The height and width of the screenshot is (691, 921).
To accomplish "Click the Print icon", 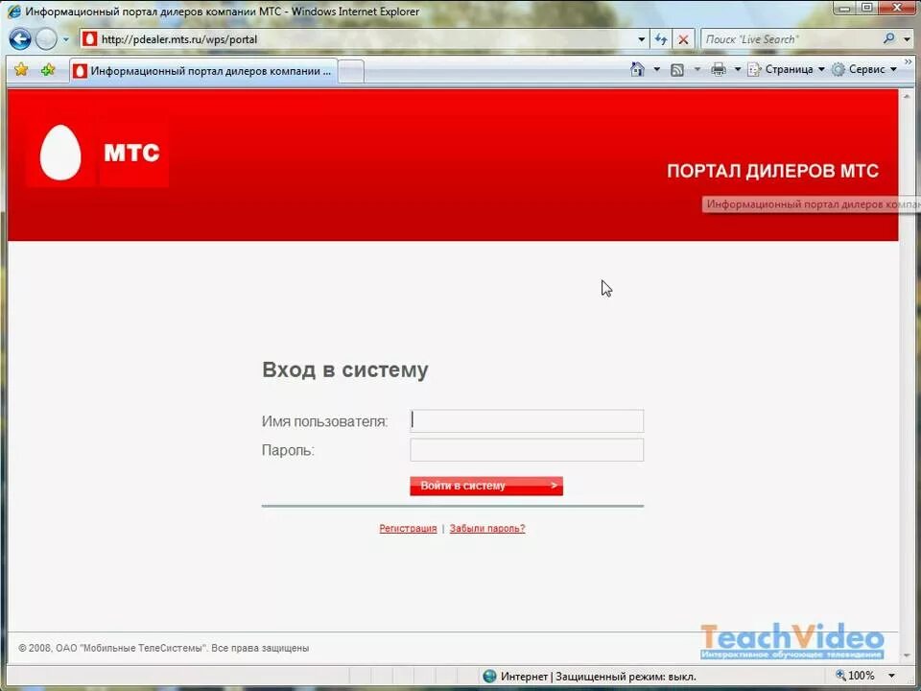I will (719, 70).
